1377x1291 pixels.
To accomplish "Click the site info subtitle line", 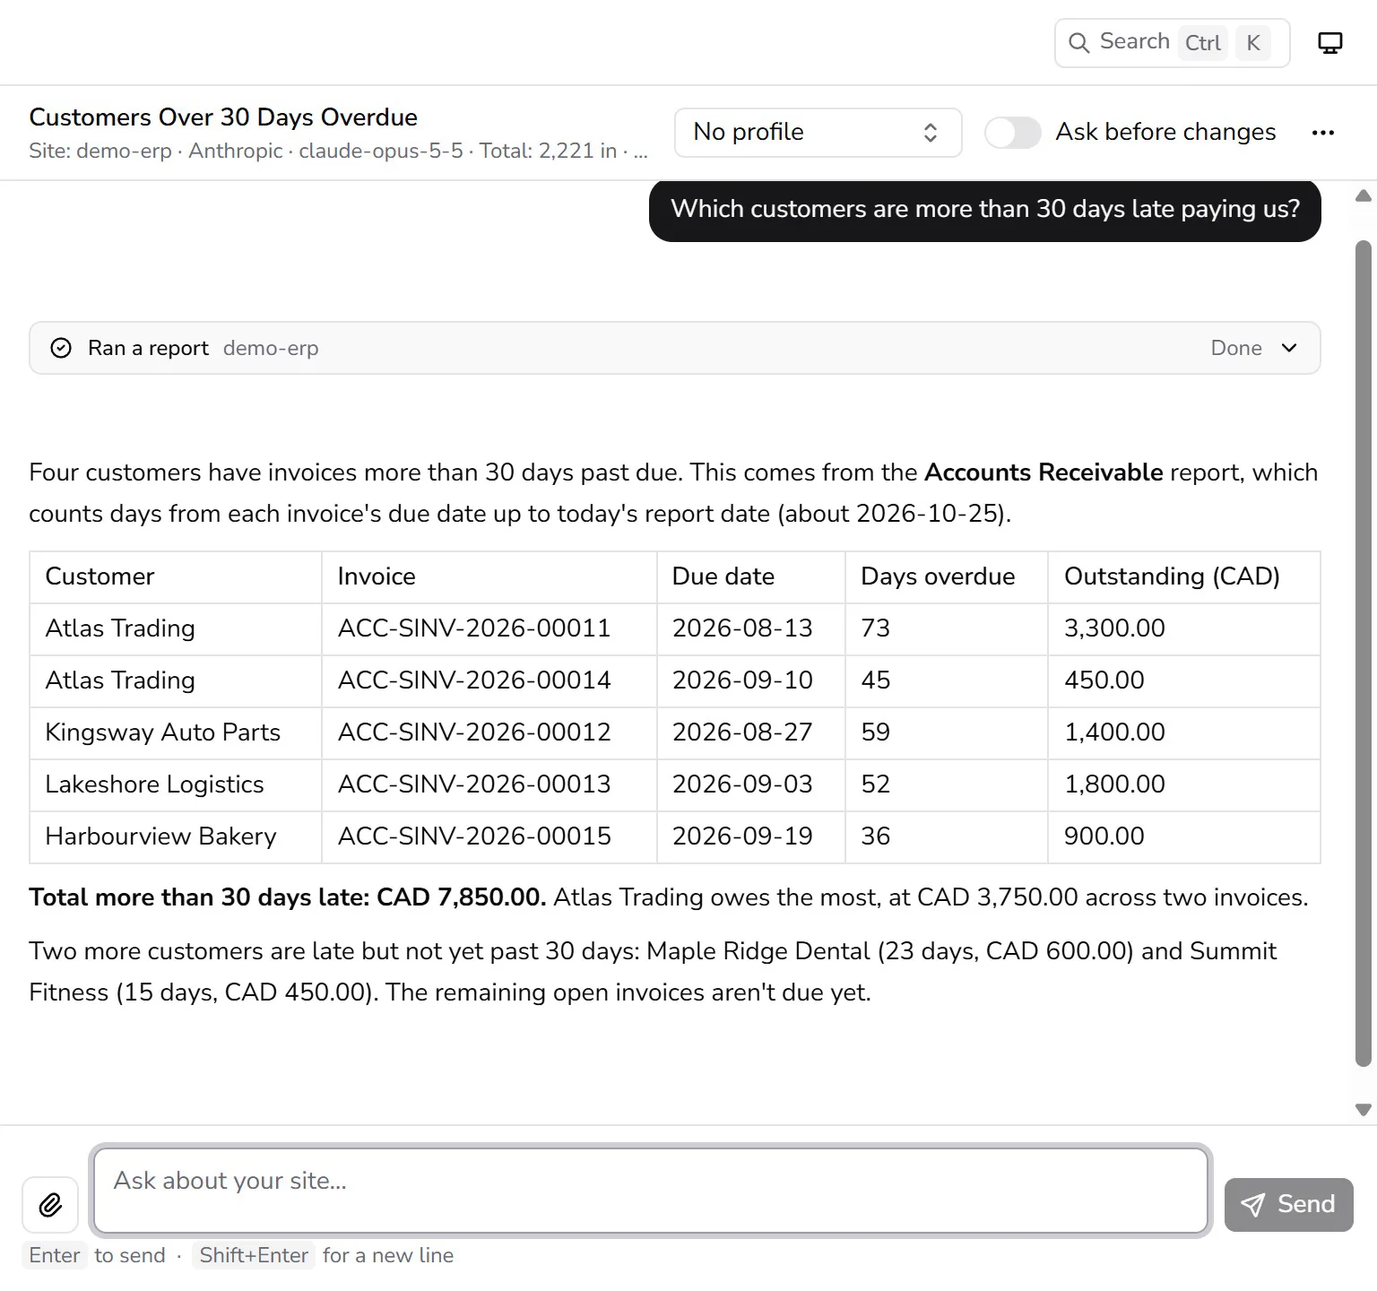I will (x=338, y=151).
